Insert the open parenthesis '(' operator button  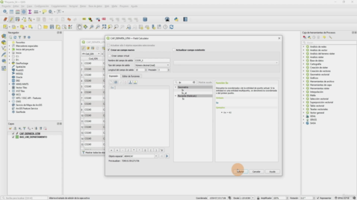coord(151,150)
